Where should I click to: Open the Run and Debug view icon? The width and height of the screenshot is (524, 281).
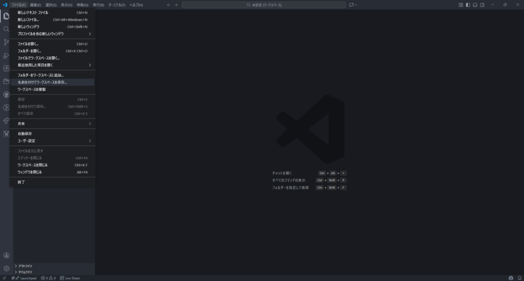[7, 55]
